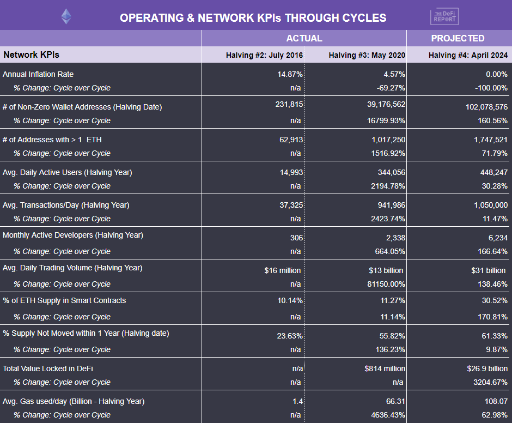Select the 23.63% unmoved supply value

[x=290, y=336]
